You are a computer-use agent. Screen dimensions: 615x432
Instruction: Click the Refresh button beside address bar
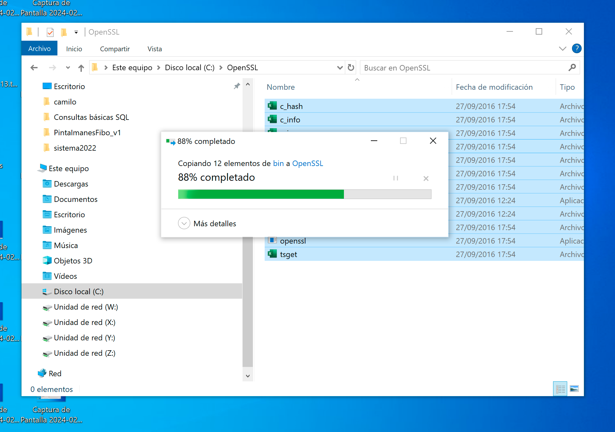pos(351,68)
